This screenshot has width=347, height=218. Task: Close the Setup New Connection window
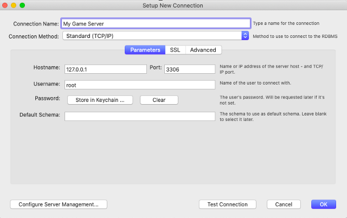tap(5, 5)
